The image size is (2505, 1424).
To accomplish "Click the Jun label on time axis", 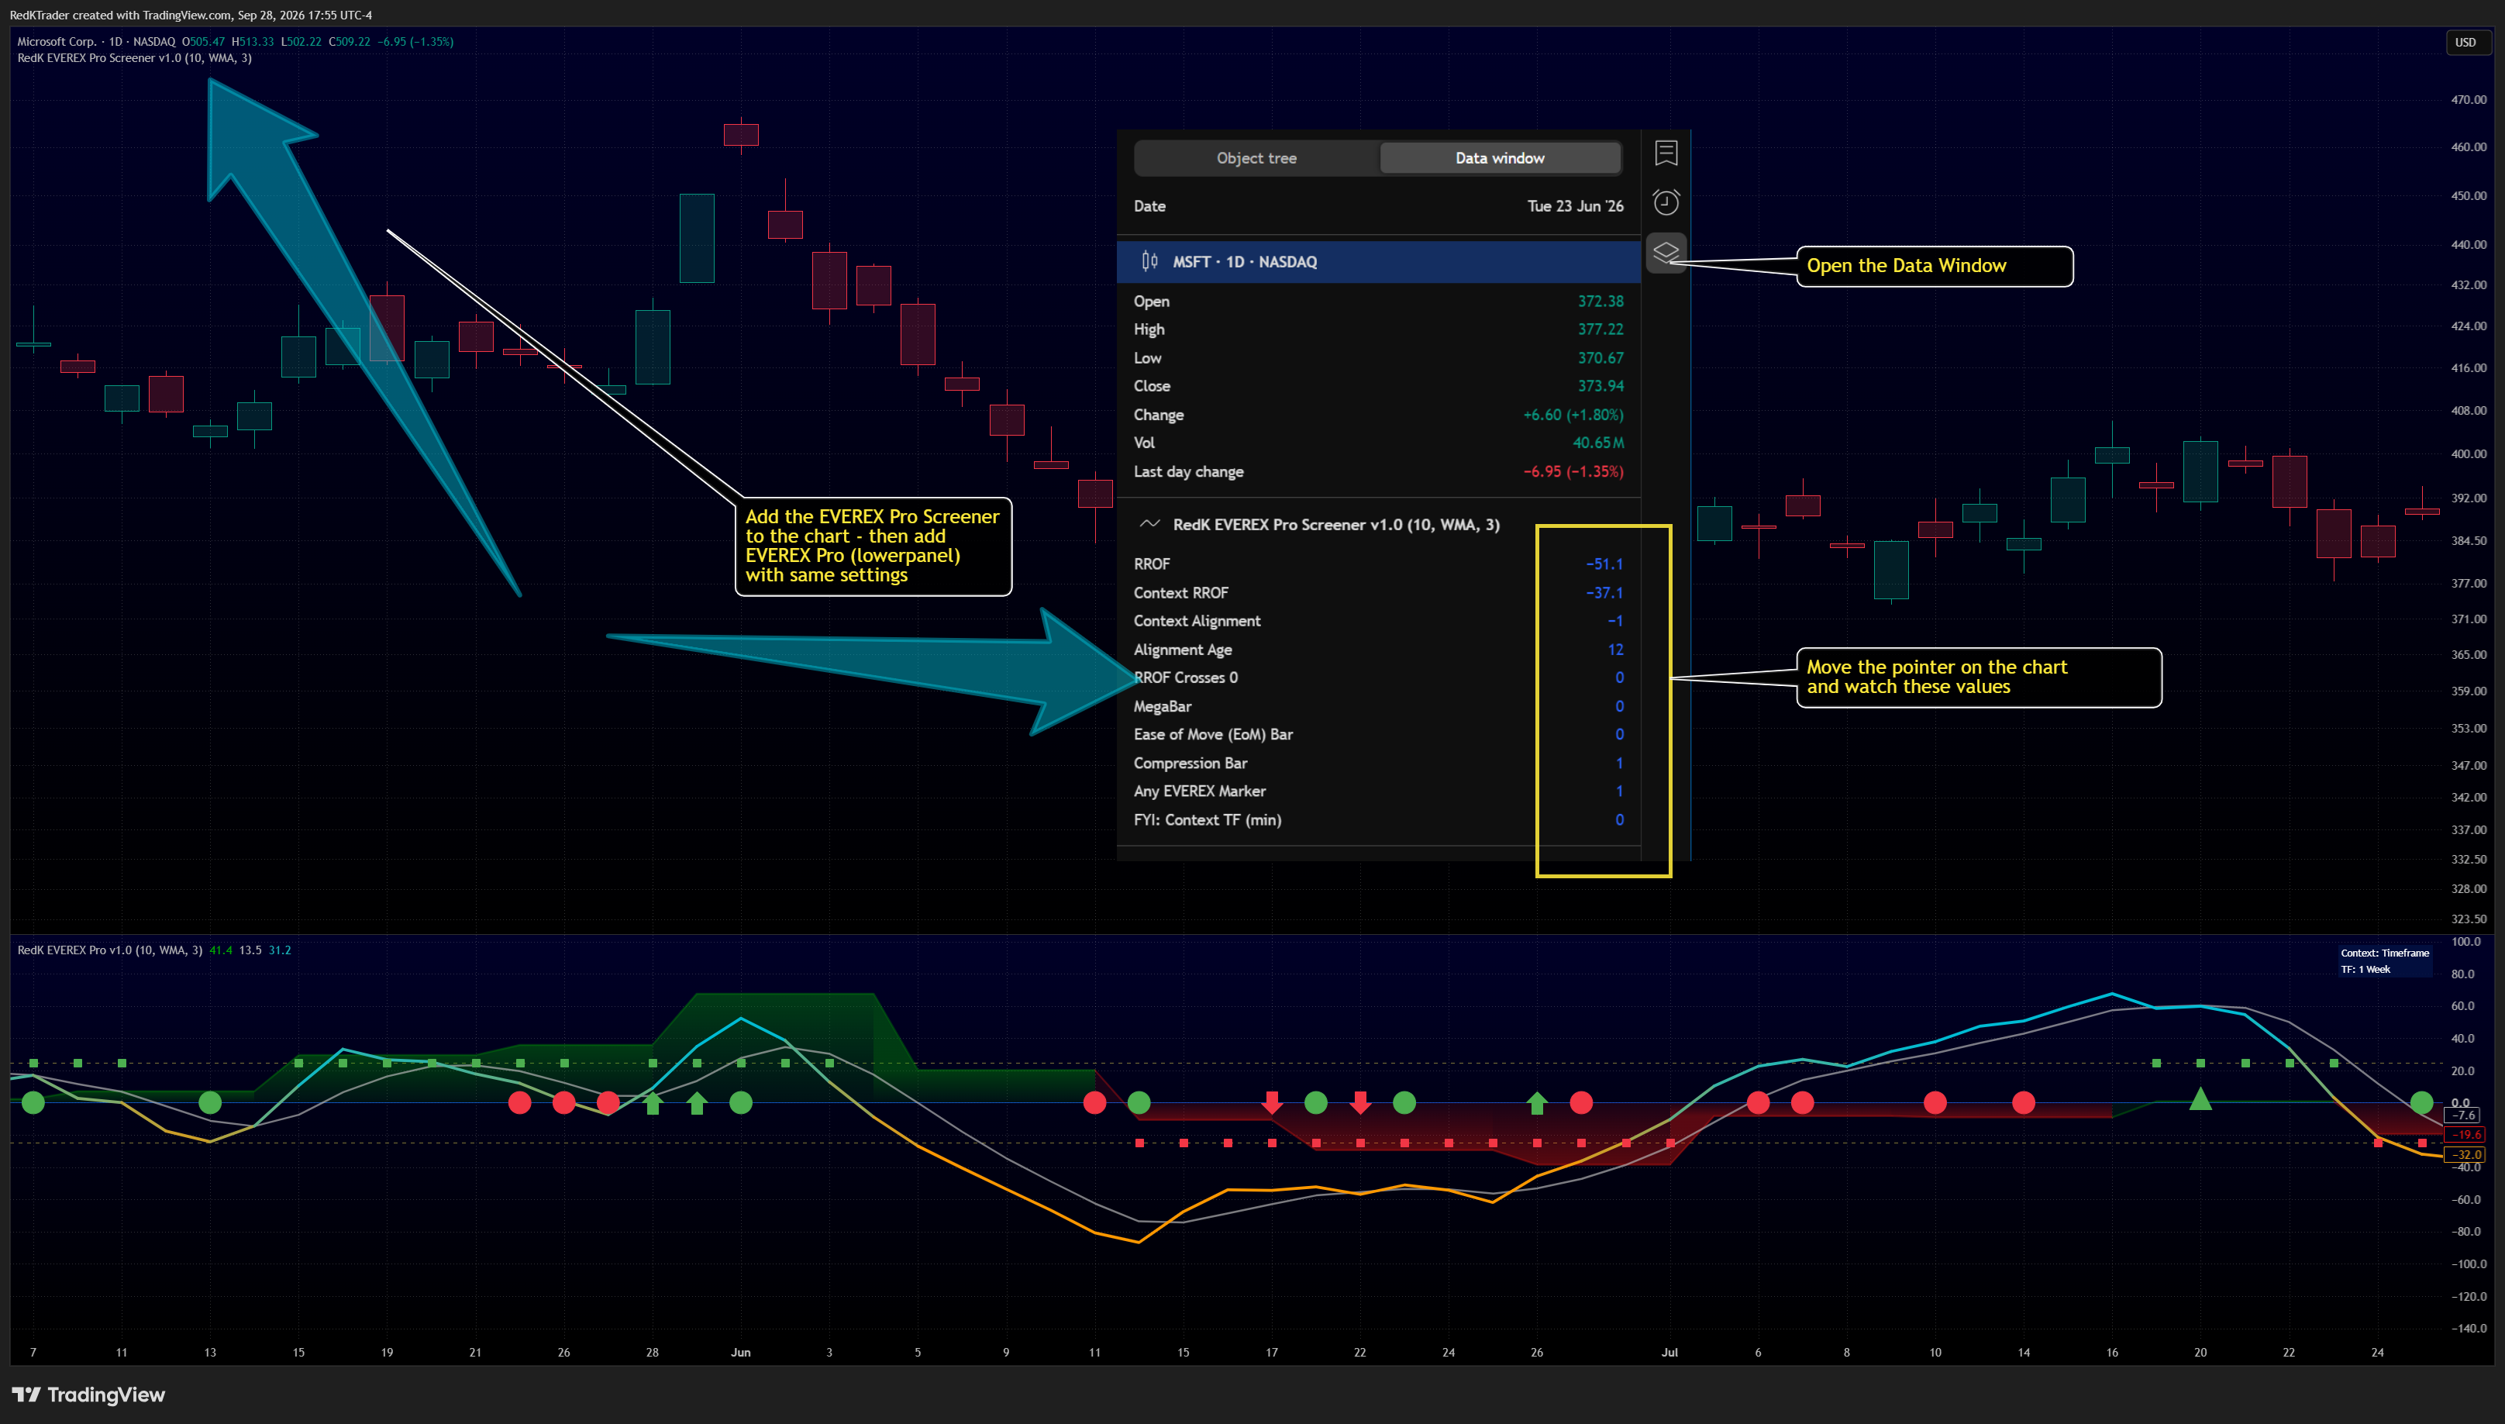I will click(x=740, y=1352).
